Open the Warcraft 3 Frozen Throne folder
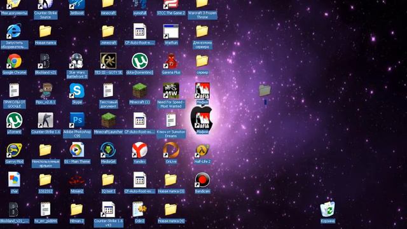 202,4
